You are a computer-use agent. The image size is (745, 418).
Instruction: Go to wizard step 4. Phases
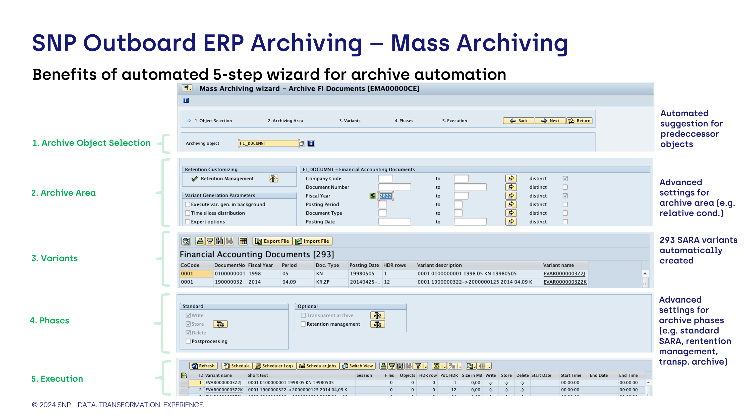coord(404,121)
